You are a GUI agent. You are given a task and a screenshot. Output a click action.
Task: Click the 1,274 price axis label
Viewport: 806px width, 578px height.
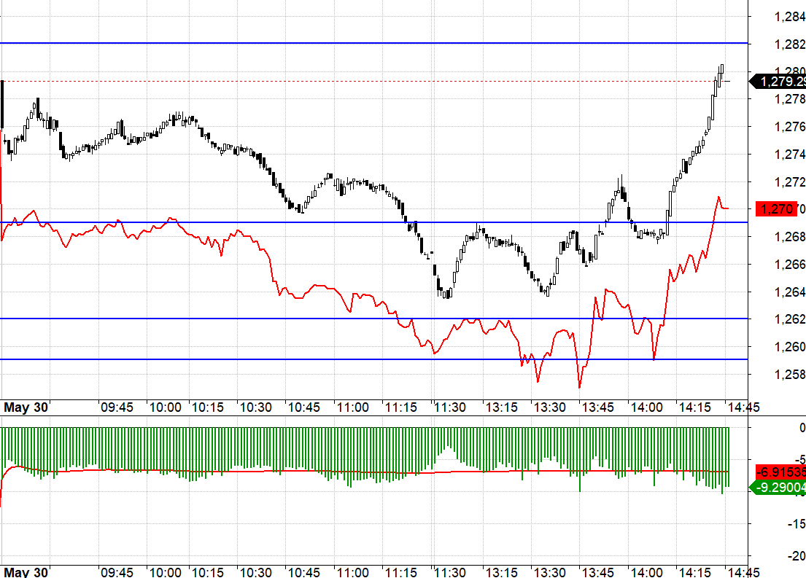[789, 154]
